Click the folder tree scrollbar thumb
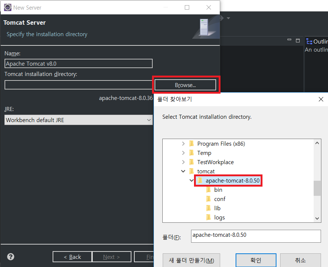 (x=317, y=188)
